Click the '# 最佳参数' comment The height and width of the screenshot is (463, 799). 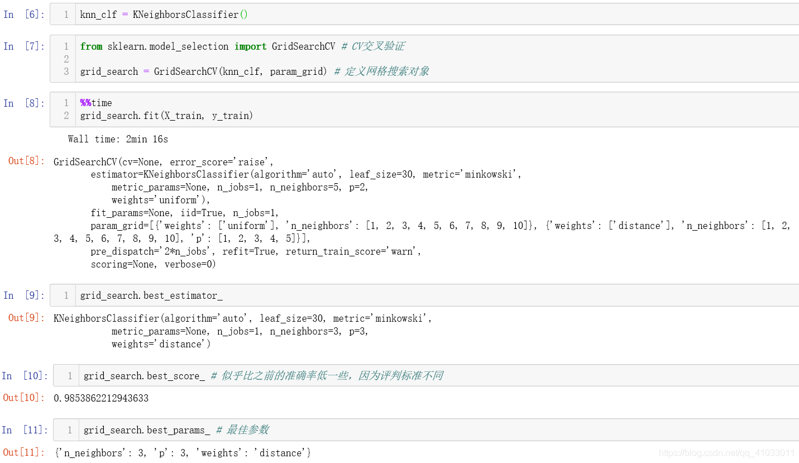tap(242, 430)
